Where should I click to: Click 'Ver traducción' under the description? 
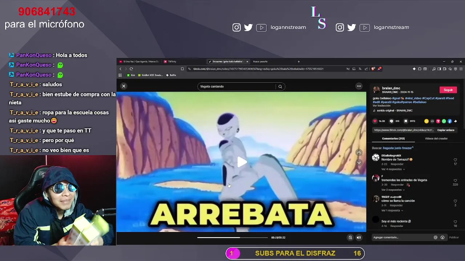coord(381,106)
